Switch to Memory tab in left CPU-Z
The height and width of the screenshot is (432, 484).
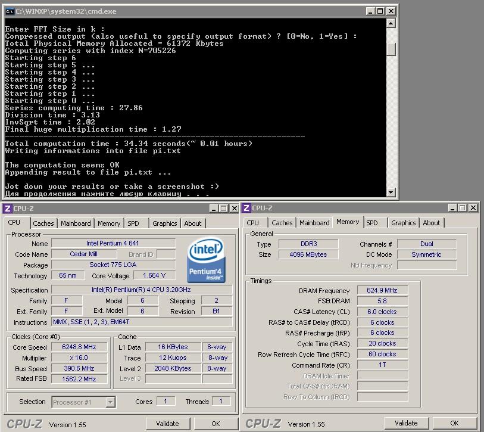(109, 223)
